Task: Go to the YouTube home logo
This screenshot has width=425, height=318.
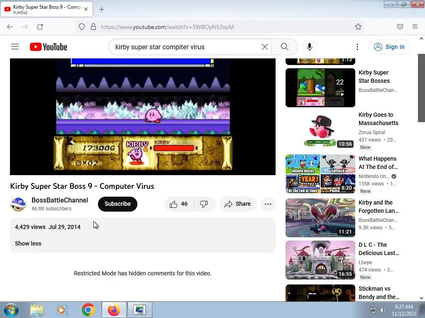Action: 49,47
